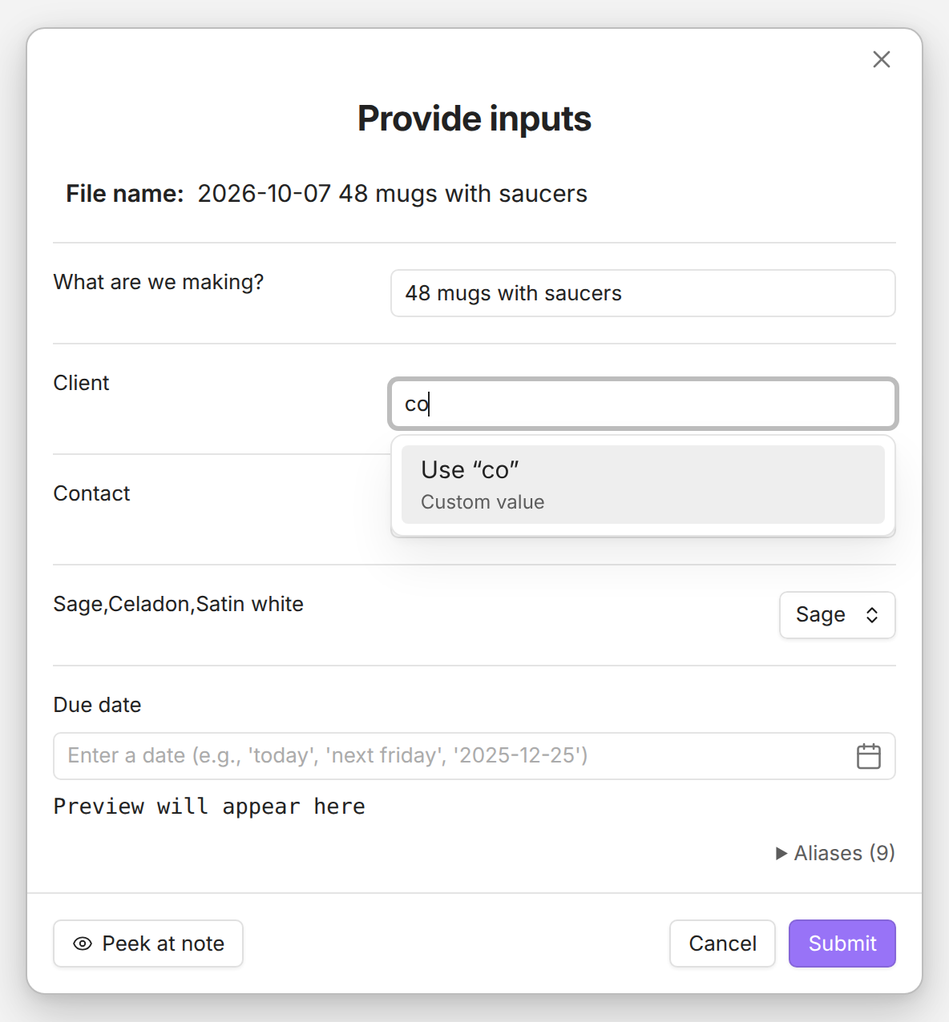The image size is (949, 1022).
Task: Click the Due date text field
Action: 474,756
